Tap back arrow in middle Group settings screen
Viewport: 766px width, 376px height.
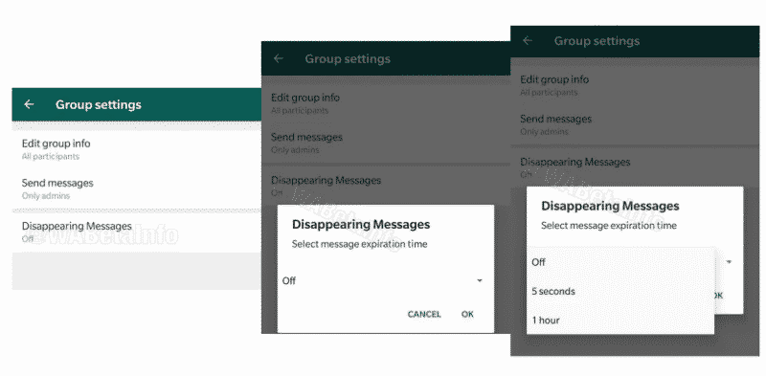tap(279, 58)
